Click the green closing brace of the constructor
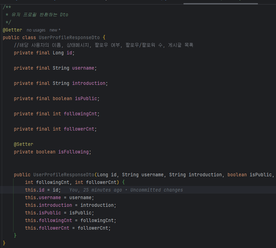276x248 pixels. click(x=15, y=235)
